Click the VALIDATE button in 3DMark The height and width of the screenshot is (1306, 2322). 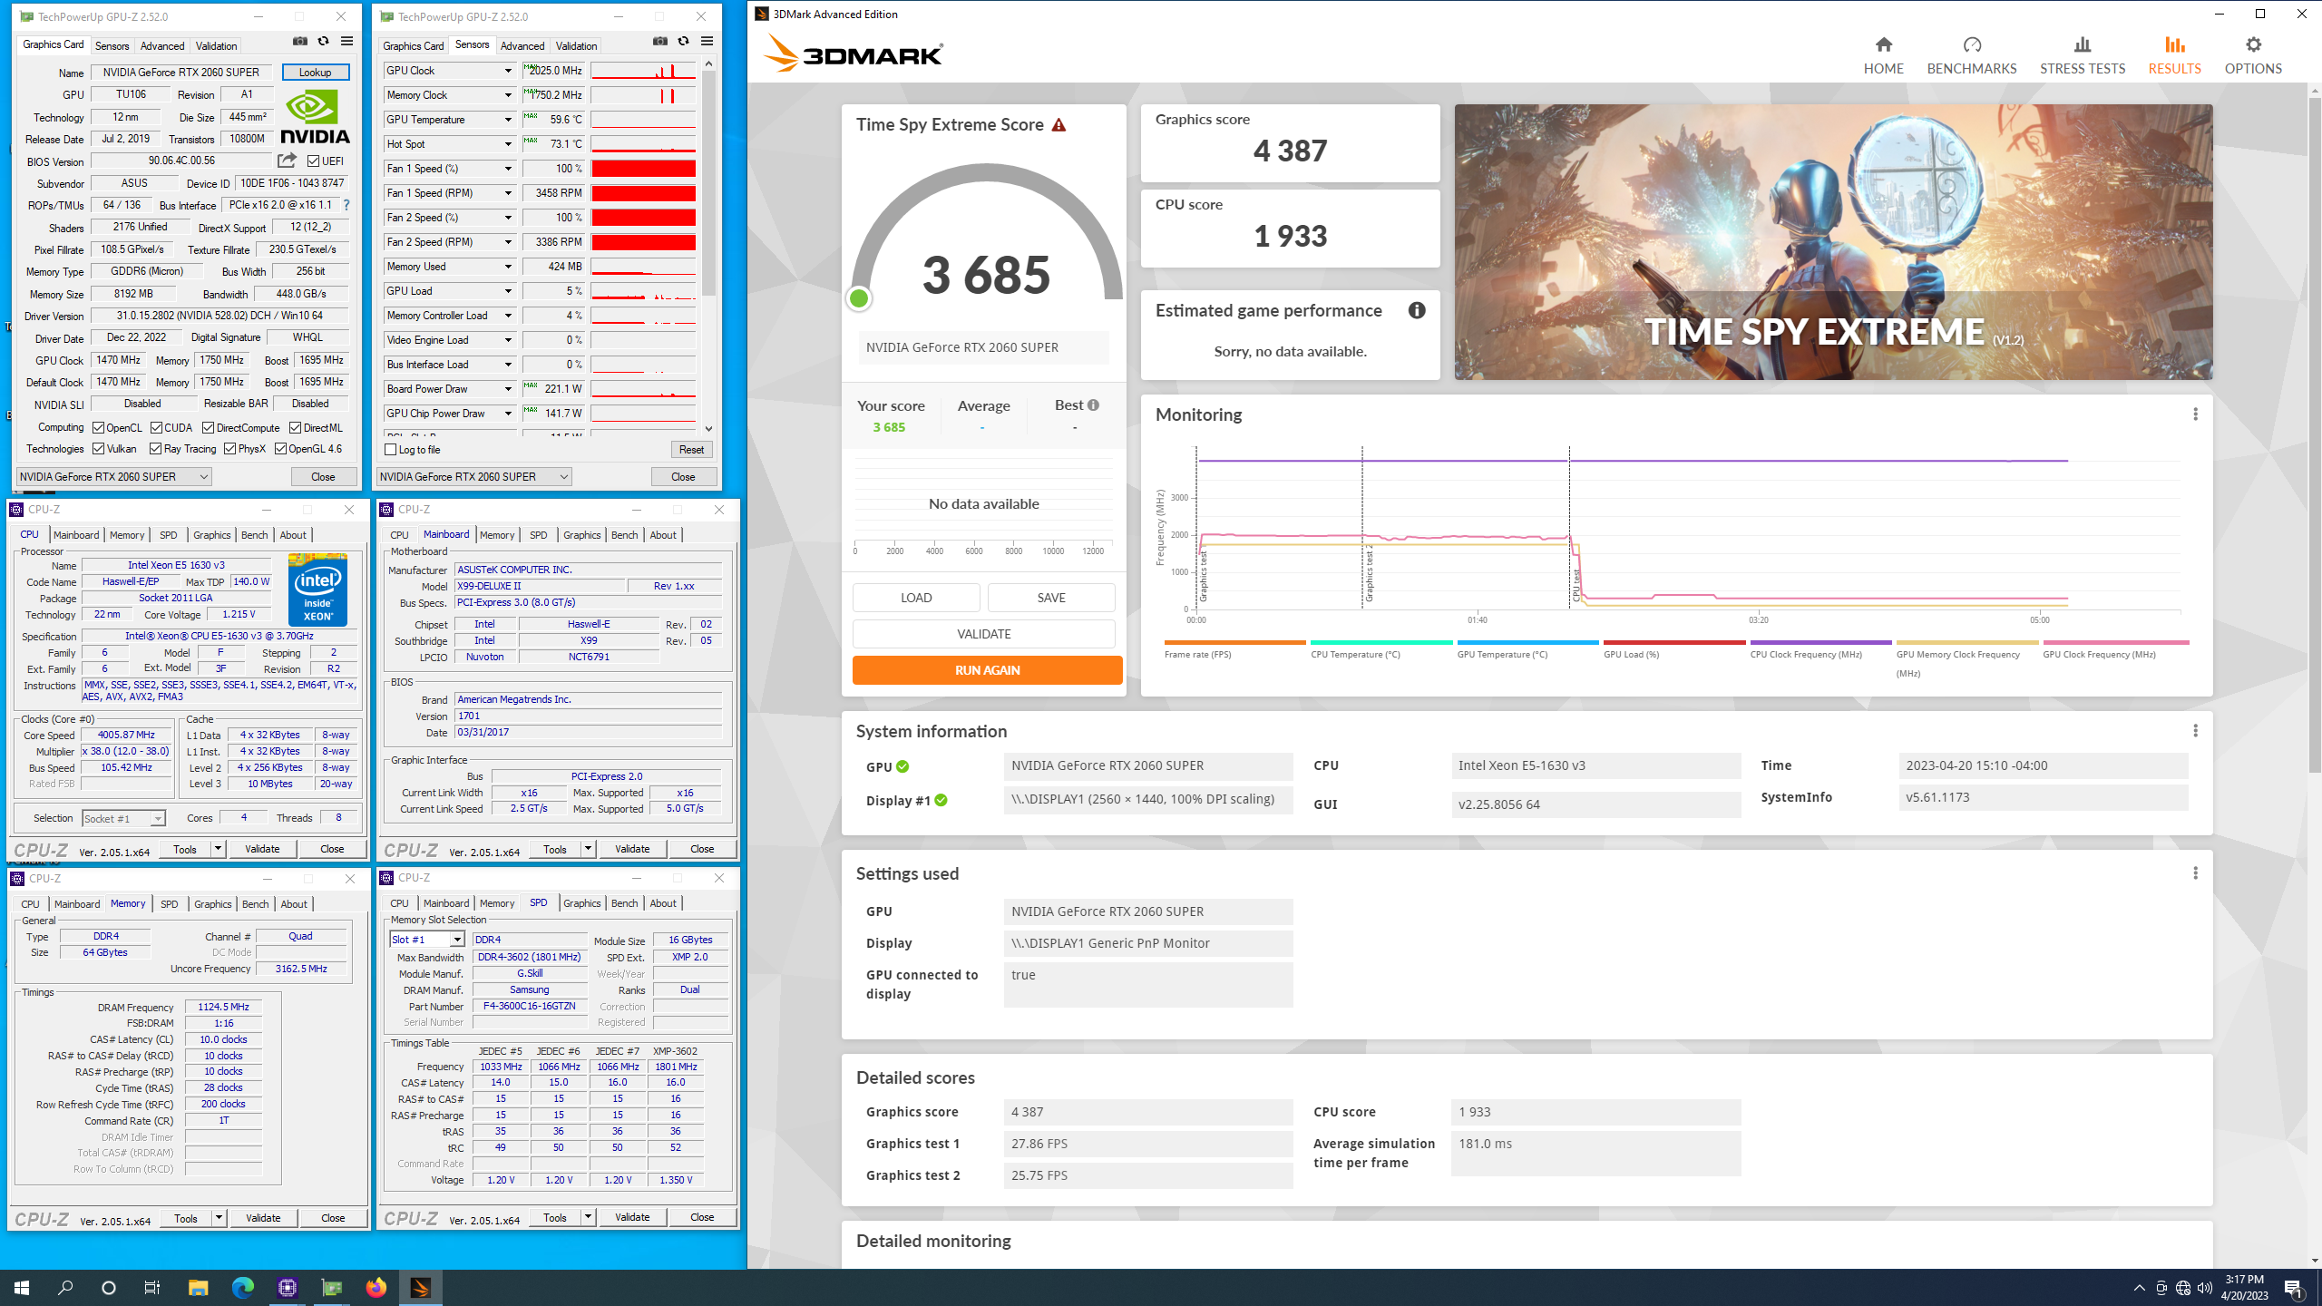983,634
